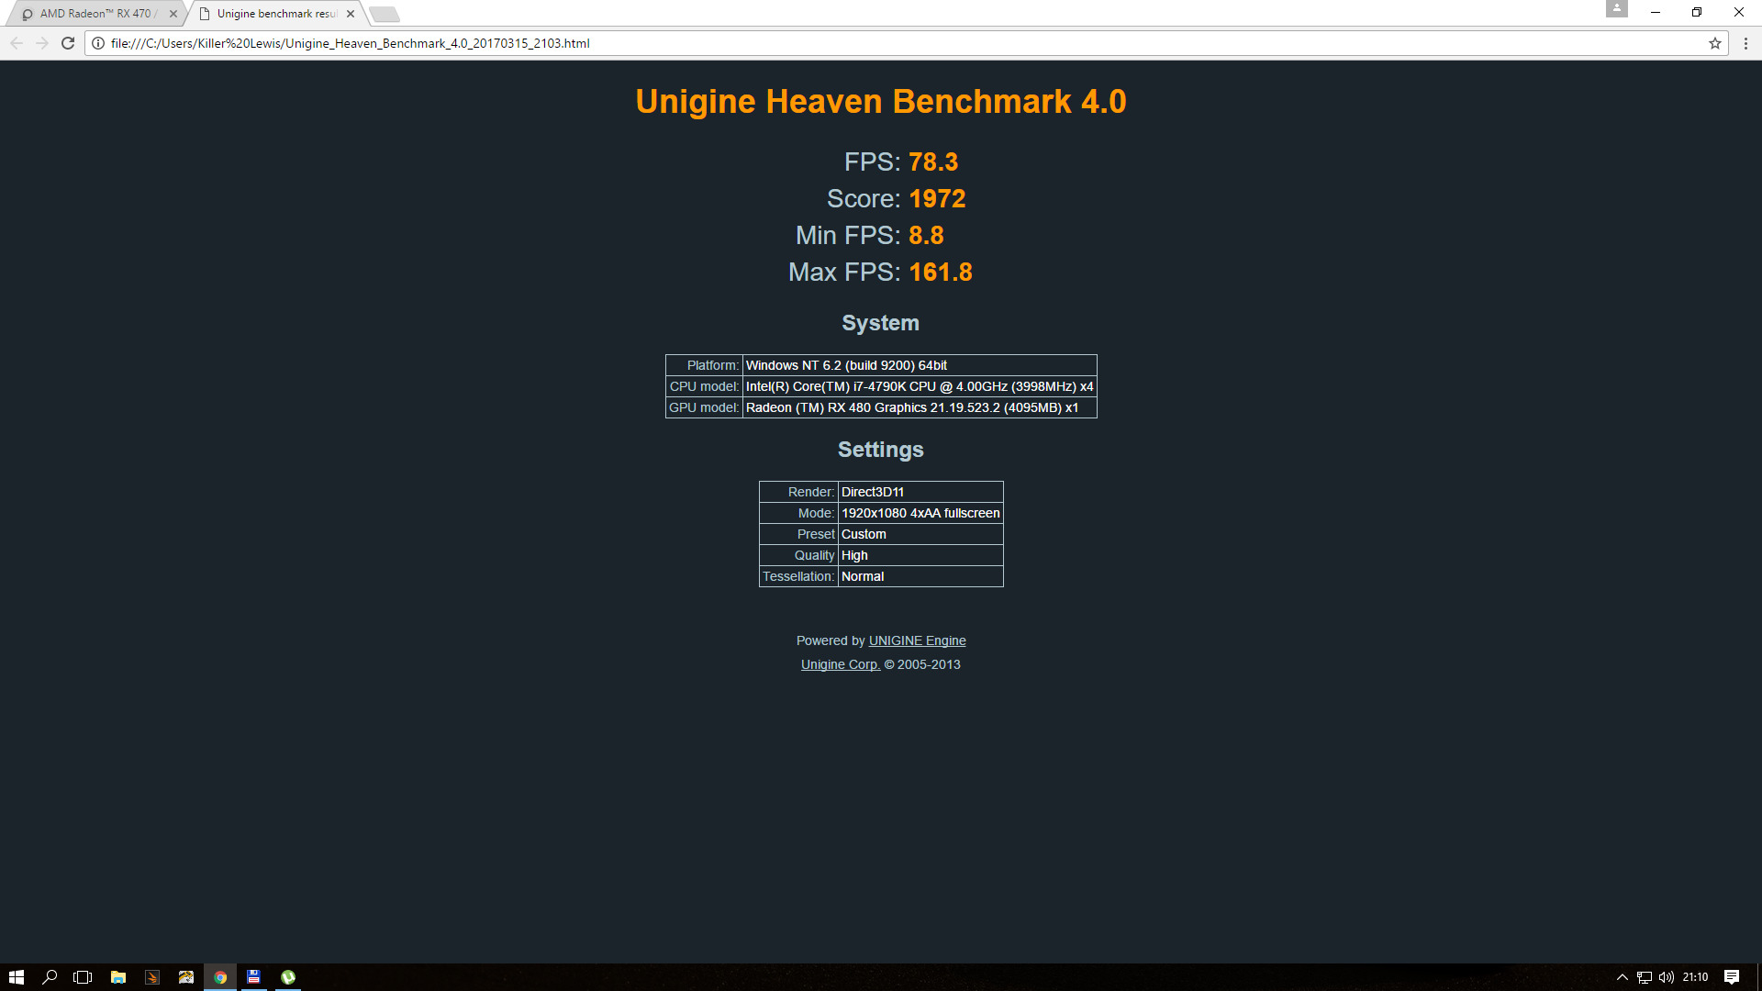Open the Action Center notifications icon
The height and width of the screenshot is (991, 1762).
click(1732, 977)
